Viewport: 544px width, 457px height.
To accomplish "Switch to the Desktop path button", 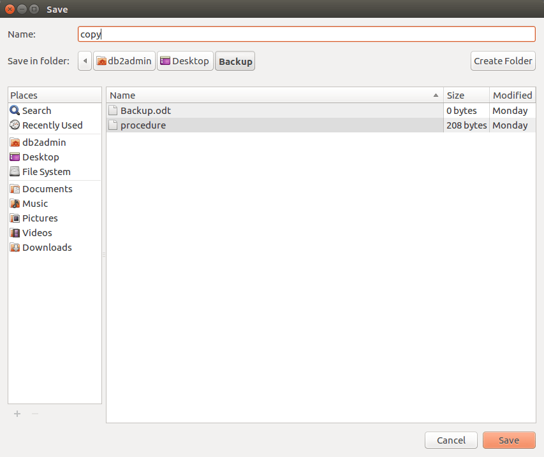I will 185,61.
